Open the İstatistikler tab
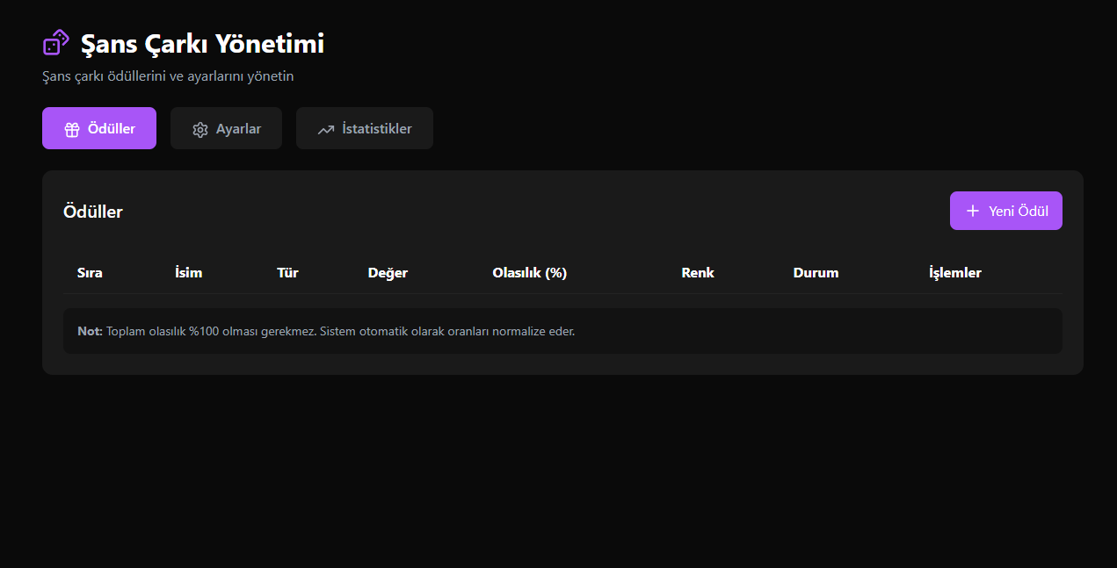The width and height of the screenshot is (1117, 568). point(364,128)
